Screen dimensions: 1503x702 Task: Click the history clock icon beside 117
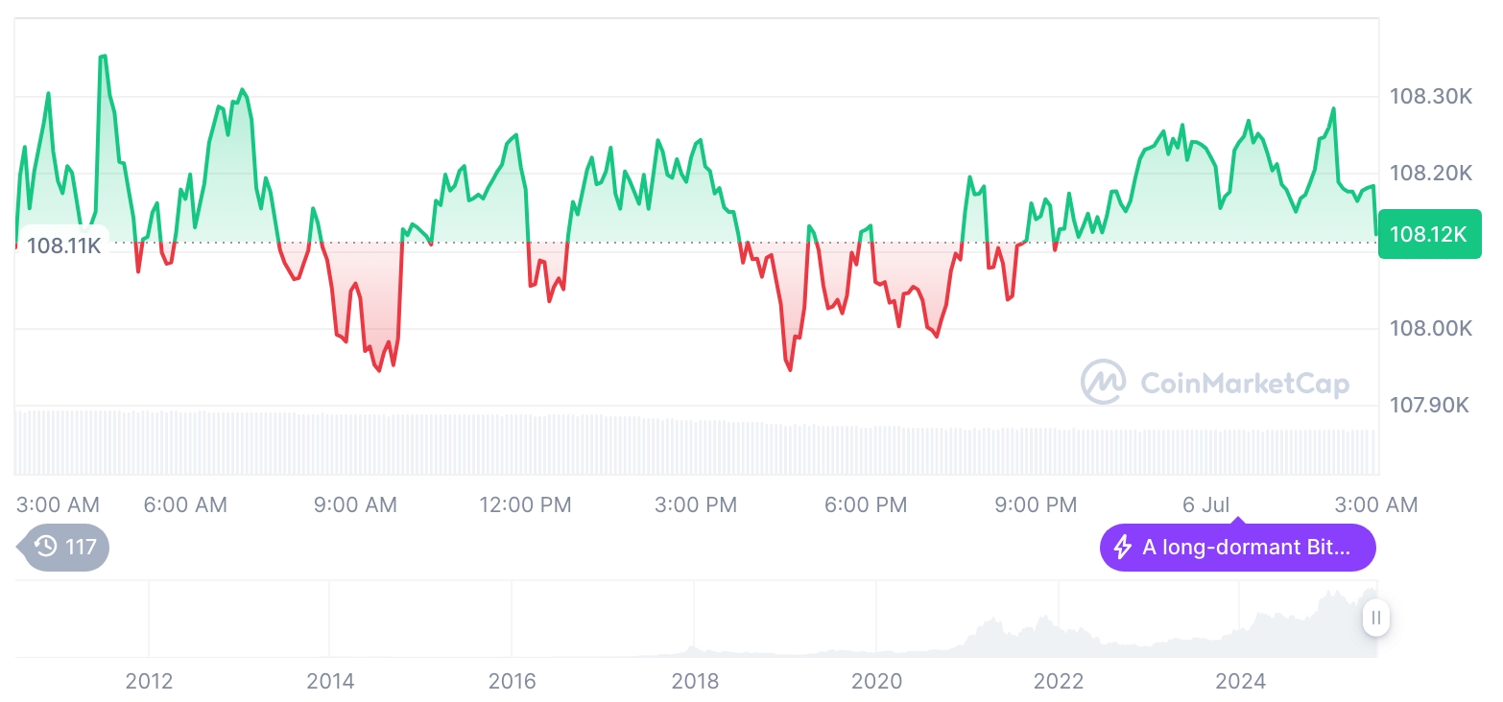click(46, 548)
